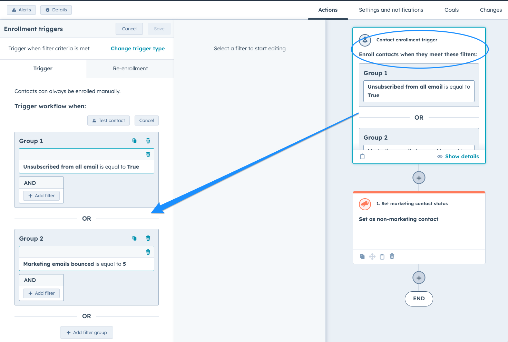Screen dimensions: 508x342
Task: Click the plus icon above the END node
Action: pos(419,278)
